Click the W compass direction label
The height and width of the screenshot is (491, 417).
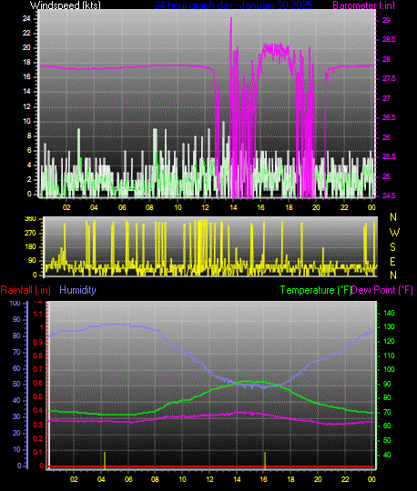click(394, 233)
